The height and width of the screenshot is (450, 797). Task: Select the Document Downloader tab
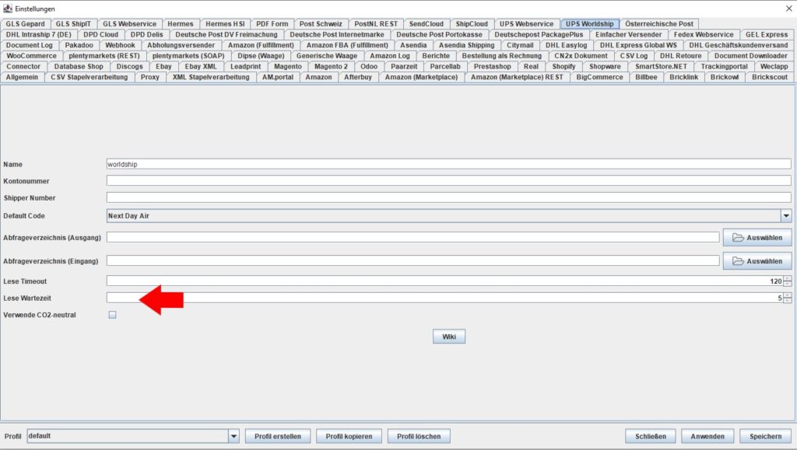point(751,56)
